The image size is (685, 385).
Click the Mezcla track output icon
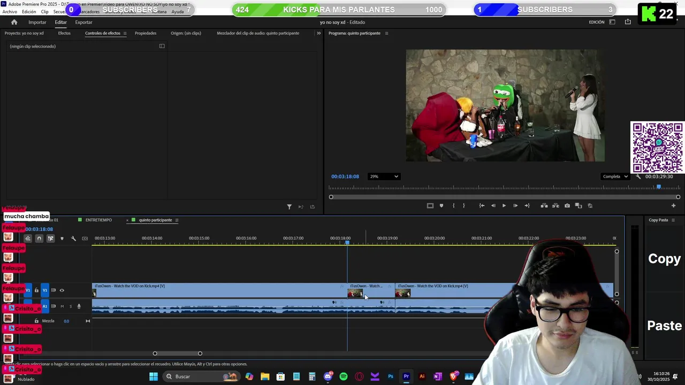88,321
